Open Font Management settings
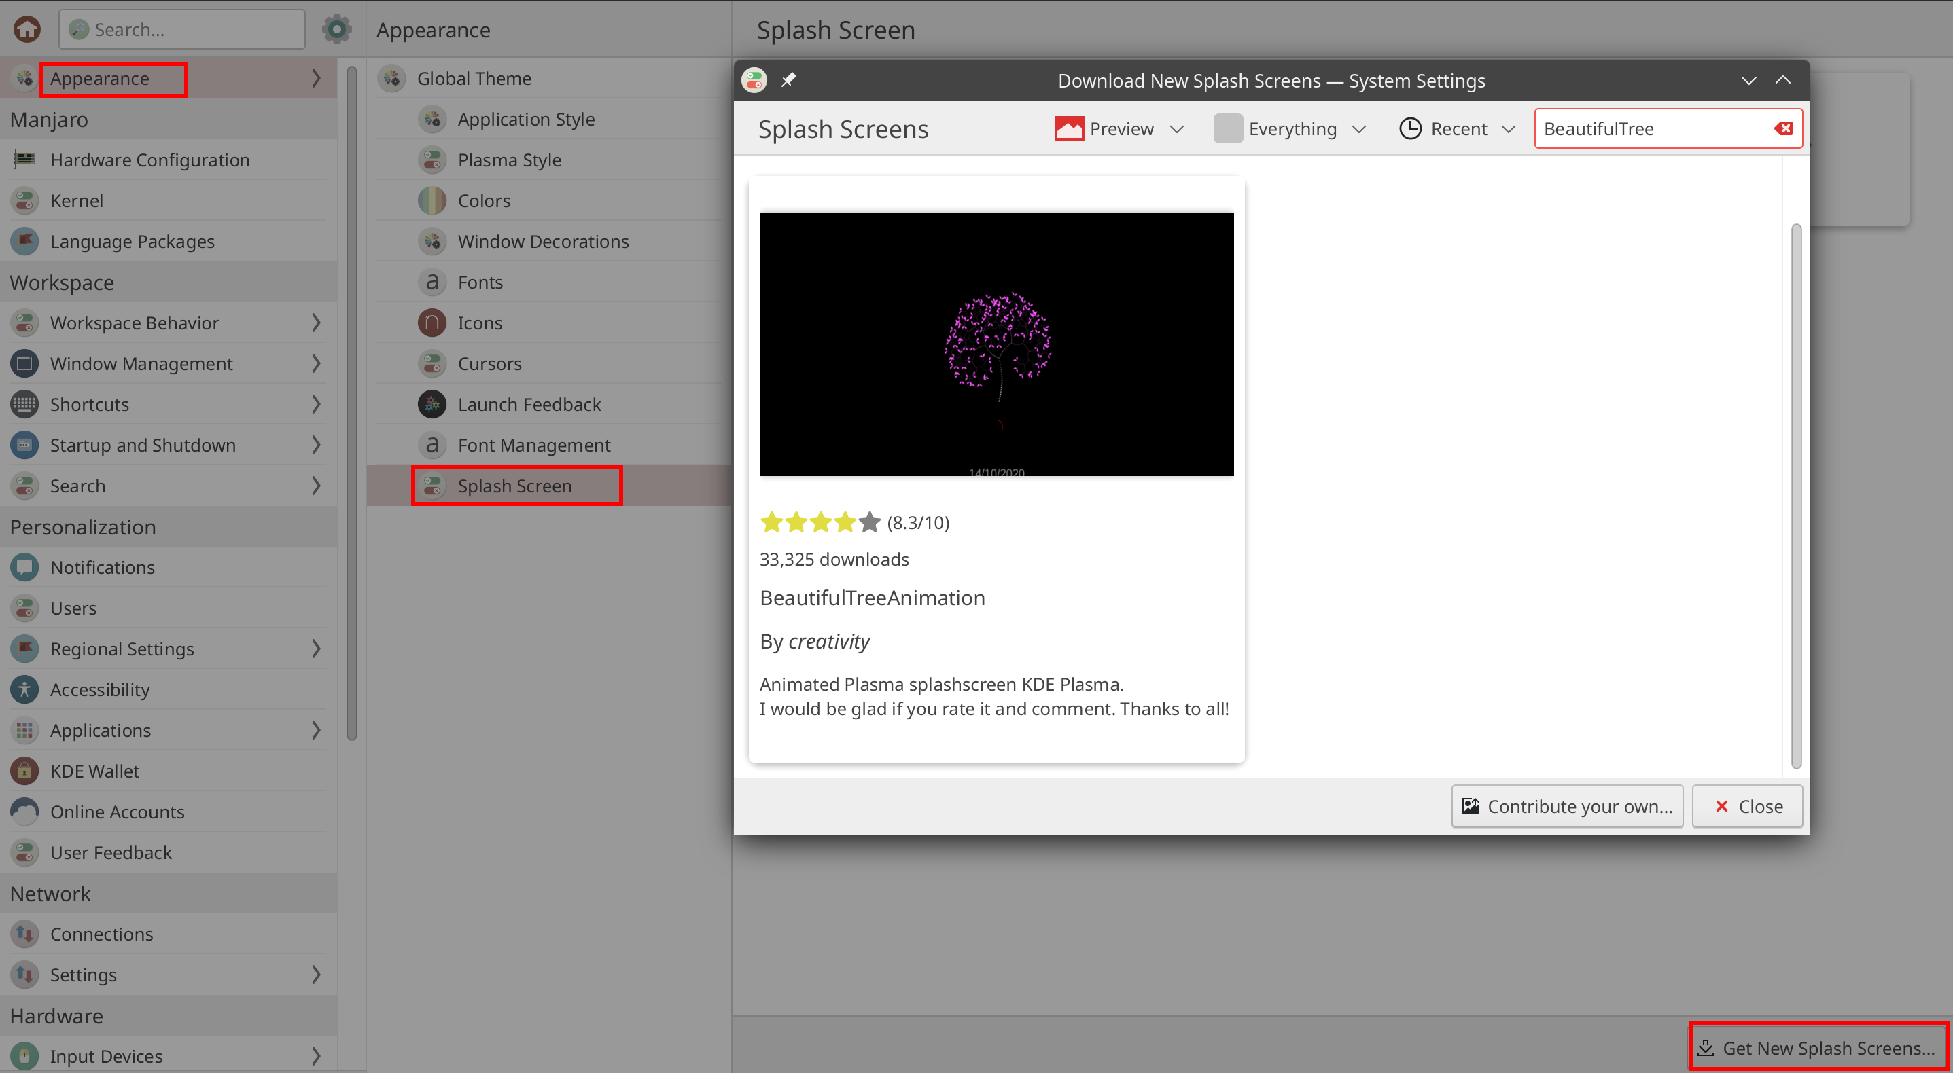The width and height of the screenshot is (1953, 1073). pyautogui.click(x=549, y=445)
